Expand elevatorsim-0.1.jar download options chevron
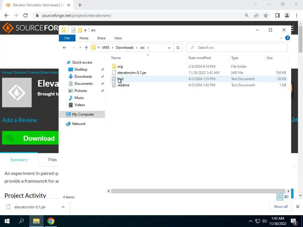The width and height of the screenshot is (303, 227). (63, 207)
